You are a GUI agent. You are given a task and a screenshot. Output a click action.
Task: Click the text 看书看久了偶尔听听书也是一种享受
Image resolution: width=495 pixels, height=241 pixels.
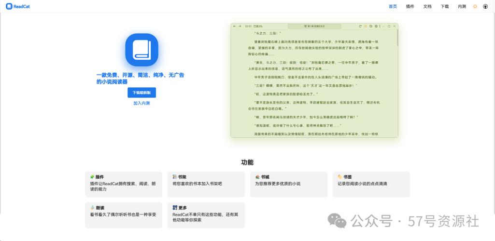[x=123, y=214]
